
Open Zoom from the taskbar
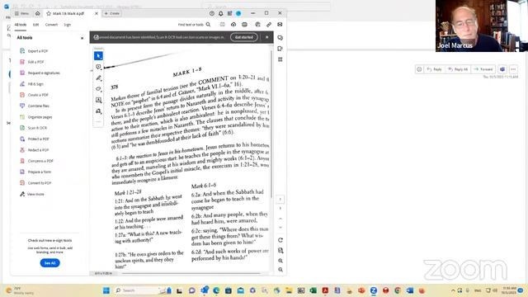click(x=374, y=290)
